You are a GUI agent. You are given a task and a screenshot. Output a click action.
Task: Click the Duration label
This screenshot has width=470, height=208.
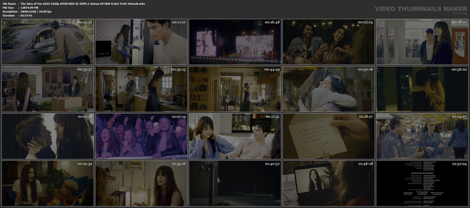click(8, 16)
